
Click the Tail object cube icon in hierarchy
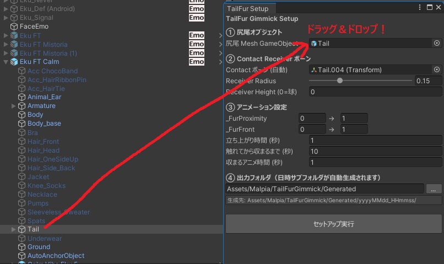click(21, 229)
